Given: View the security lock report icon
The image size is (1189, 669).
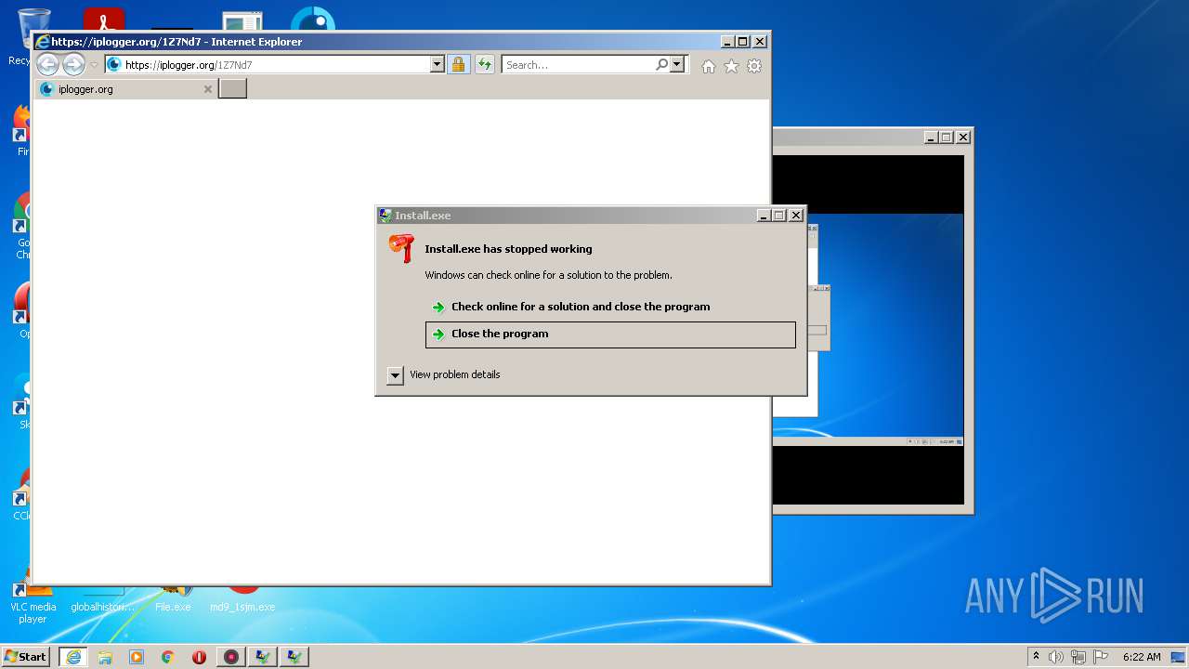Looking at the screenshot, I should click(x=458, y=64).
